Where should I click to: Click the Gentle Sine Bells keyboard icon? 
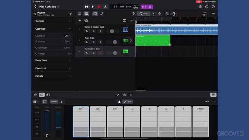(125, 51)
